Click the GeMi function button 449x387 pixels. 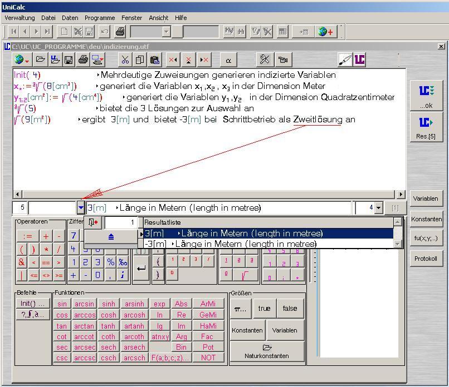(x=208, y=315)
